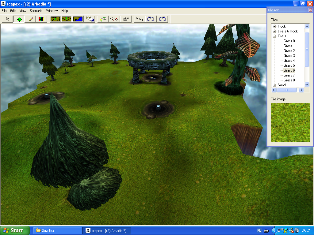
Task: Open the Window menu
Action: (52, 11)
